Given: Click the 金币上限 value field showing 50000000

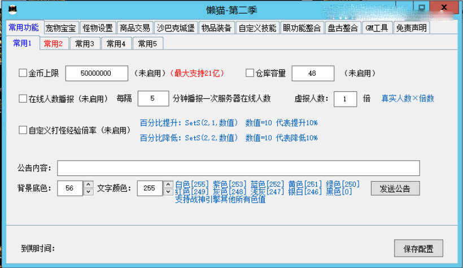Looking at the screenshot, I should (x=97, y=73).
